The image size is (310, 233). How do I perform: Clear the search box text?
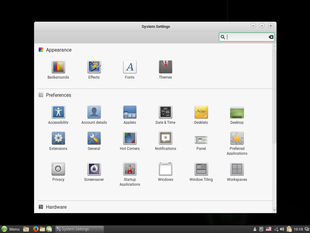[x=271, y=37]
